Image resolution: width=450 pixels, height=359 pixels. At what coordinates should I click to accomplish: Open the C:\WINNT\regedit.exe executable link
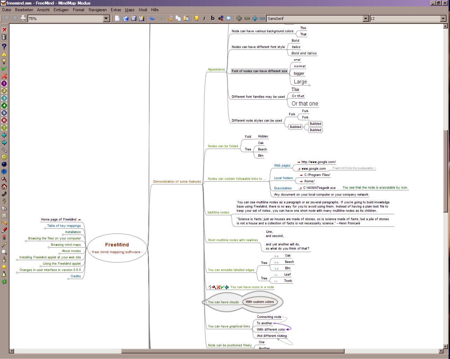(318, 188)
